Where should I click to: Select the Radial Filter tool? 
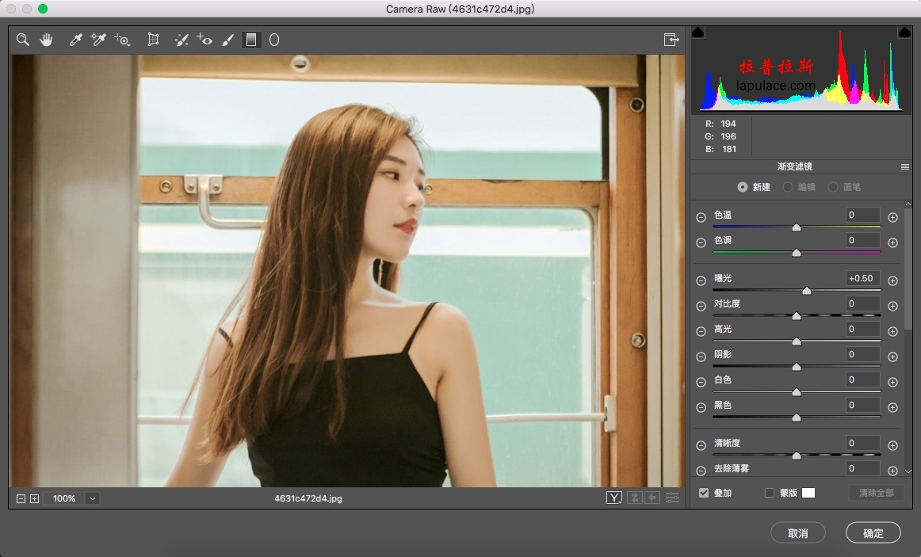[x=273, y=40]
